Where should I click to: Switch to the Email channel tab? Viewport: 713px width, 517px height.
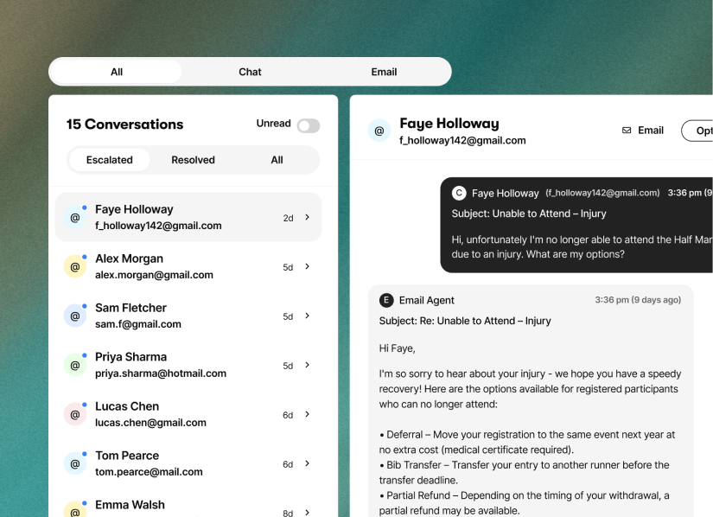[384, 72]
